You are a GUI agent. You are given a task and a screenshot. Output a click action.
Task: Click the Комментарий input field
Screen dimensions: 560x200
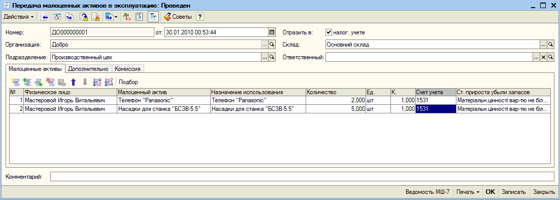tap(302, 177)
